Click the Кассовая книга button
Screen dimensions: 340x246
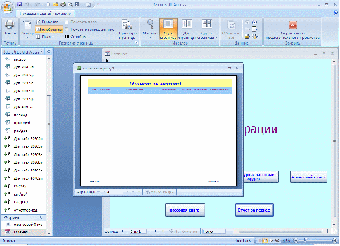[x=185, y=210]
